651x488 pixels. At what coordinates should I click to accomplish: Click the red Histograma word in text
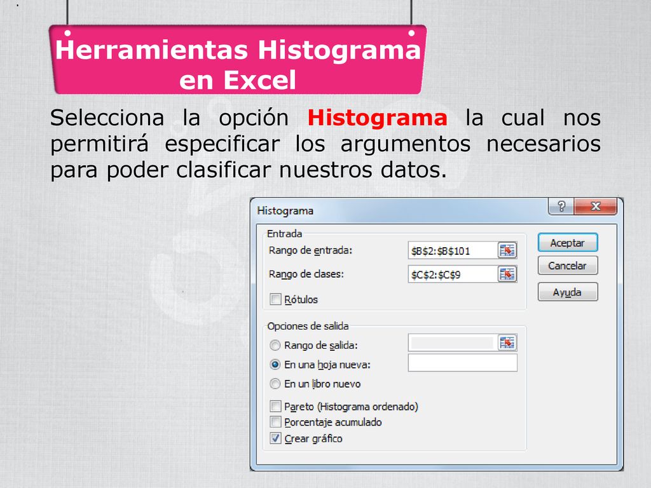pos(378,118)
